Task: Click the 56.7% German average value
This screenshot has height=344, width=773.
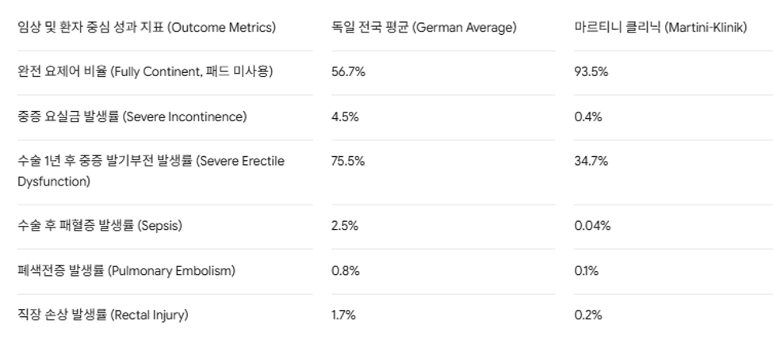Action: (x=349, y=72)
